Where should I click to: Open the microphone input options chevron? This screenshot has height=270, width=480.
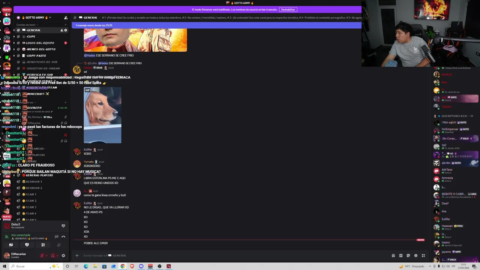(x=46, y=255)
